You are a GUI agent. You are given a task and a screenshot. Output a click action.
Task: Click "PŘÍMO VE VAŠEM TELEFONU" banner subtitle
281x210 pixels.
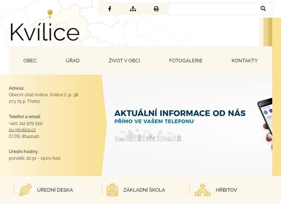click(154, 121)
